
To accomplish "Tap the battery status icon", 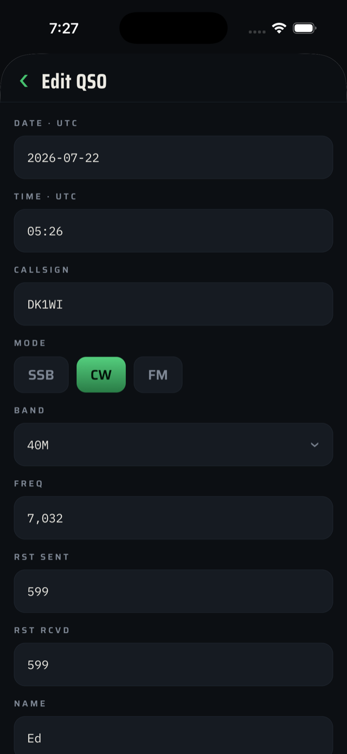I will (x=305, y=28).
